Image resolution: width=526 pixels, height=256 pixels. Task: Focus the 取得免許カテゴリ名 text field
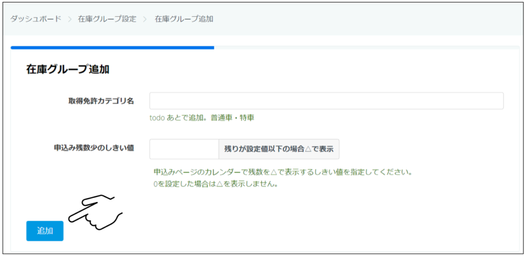point(326,101)
